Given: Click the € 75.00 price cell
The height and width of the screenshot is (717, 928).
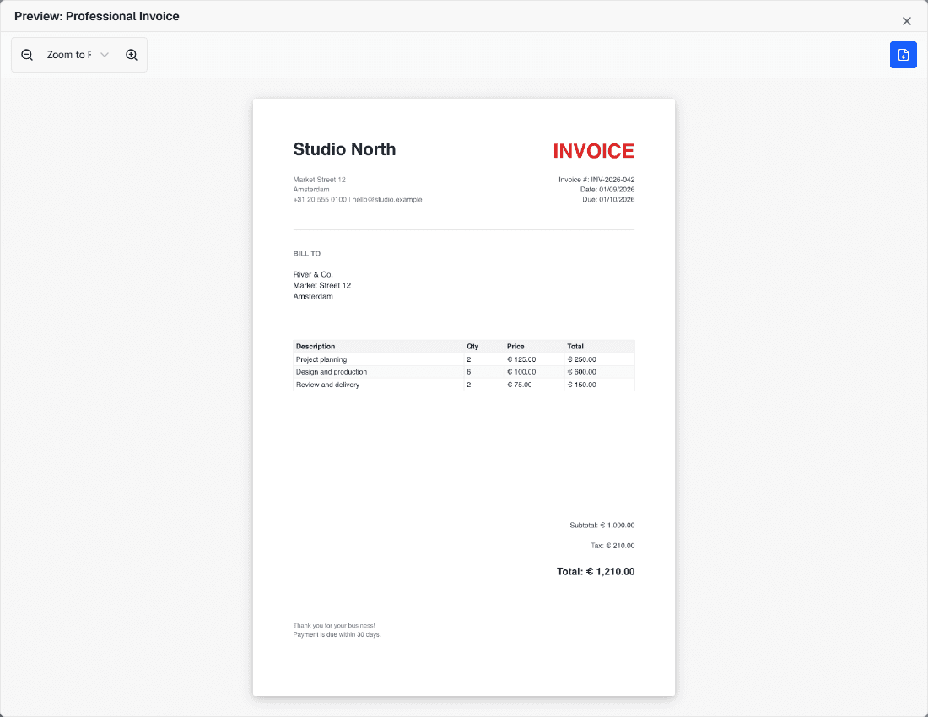Looking at the screenshot, I should tap(534, 385).
